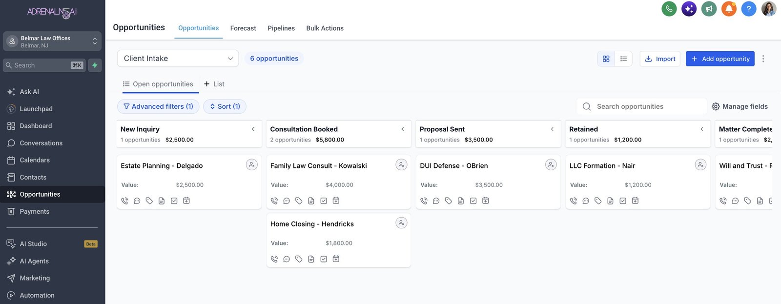
Task: Collapse the New Inquiry column
Action: pos(253,129)
